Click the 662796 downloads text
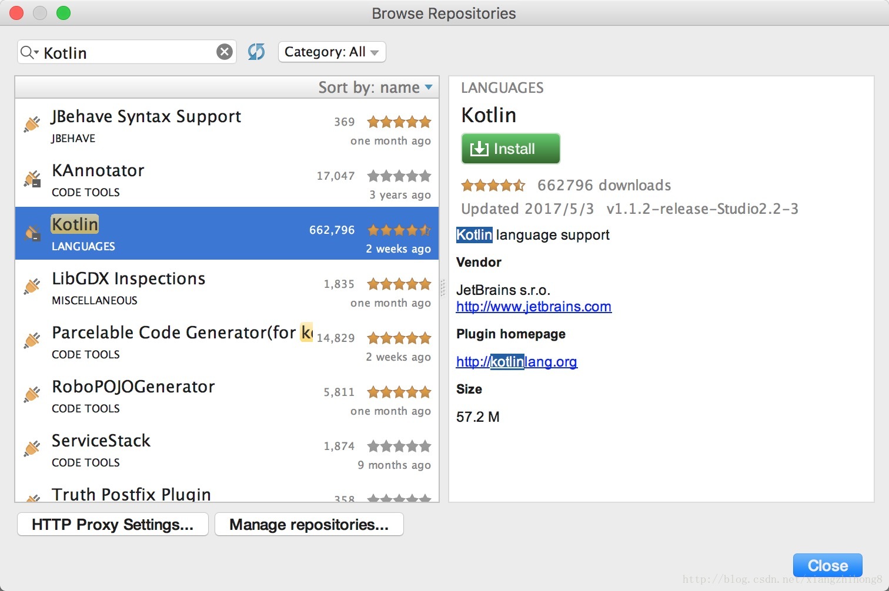The image size is (889, 591). coord(604,186)
